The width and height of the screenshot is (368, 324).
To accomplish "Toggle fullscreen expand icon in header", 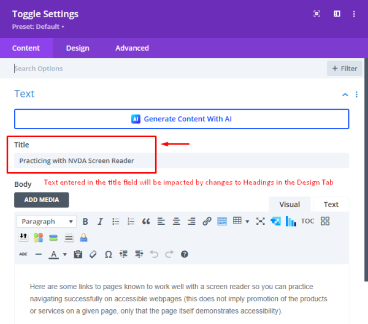I will [x=317, y=14].
